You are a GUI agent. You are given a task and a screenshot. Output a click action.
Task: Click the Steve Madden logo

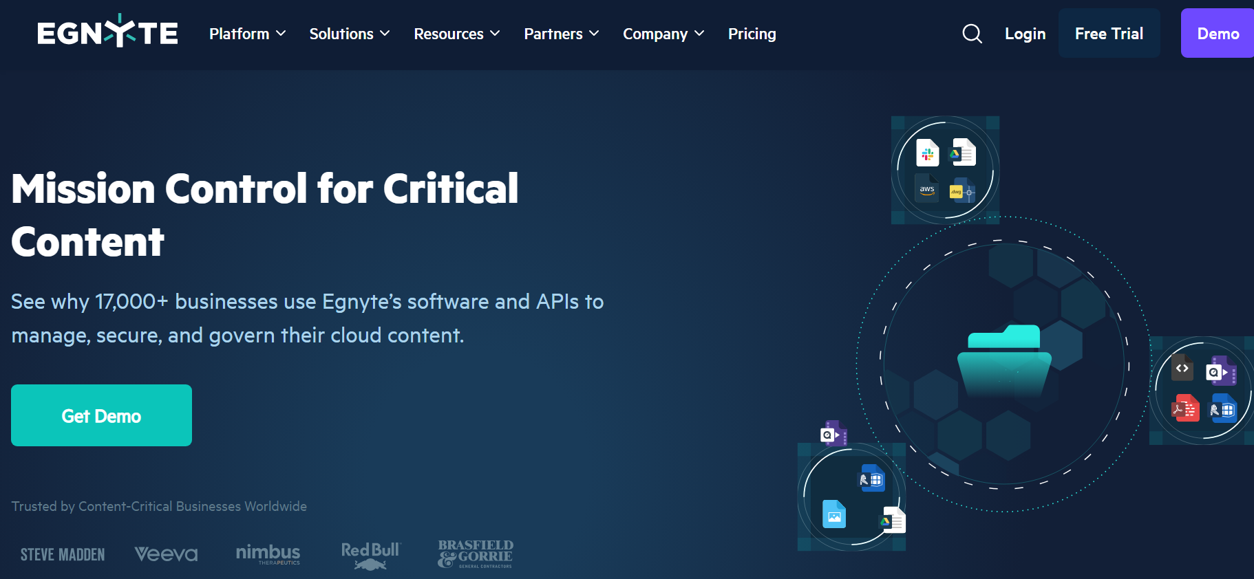click(63, 554)
